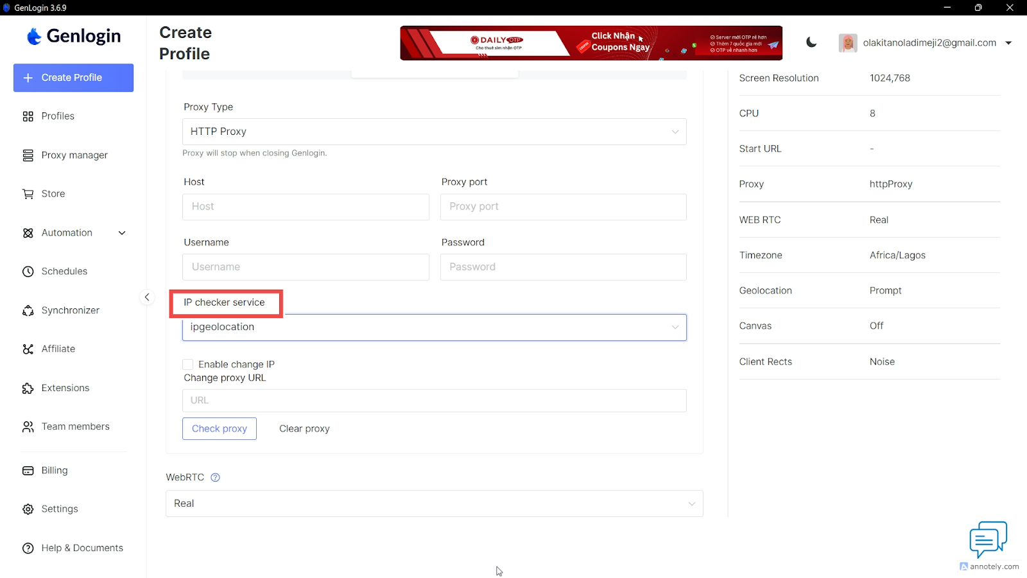Click the DailyOTP advertisement banner
The image size is (1027, 578).
pyautogui.click(x=591, y=43)
